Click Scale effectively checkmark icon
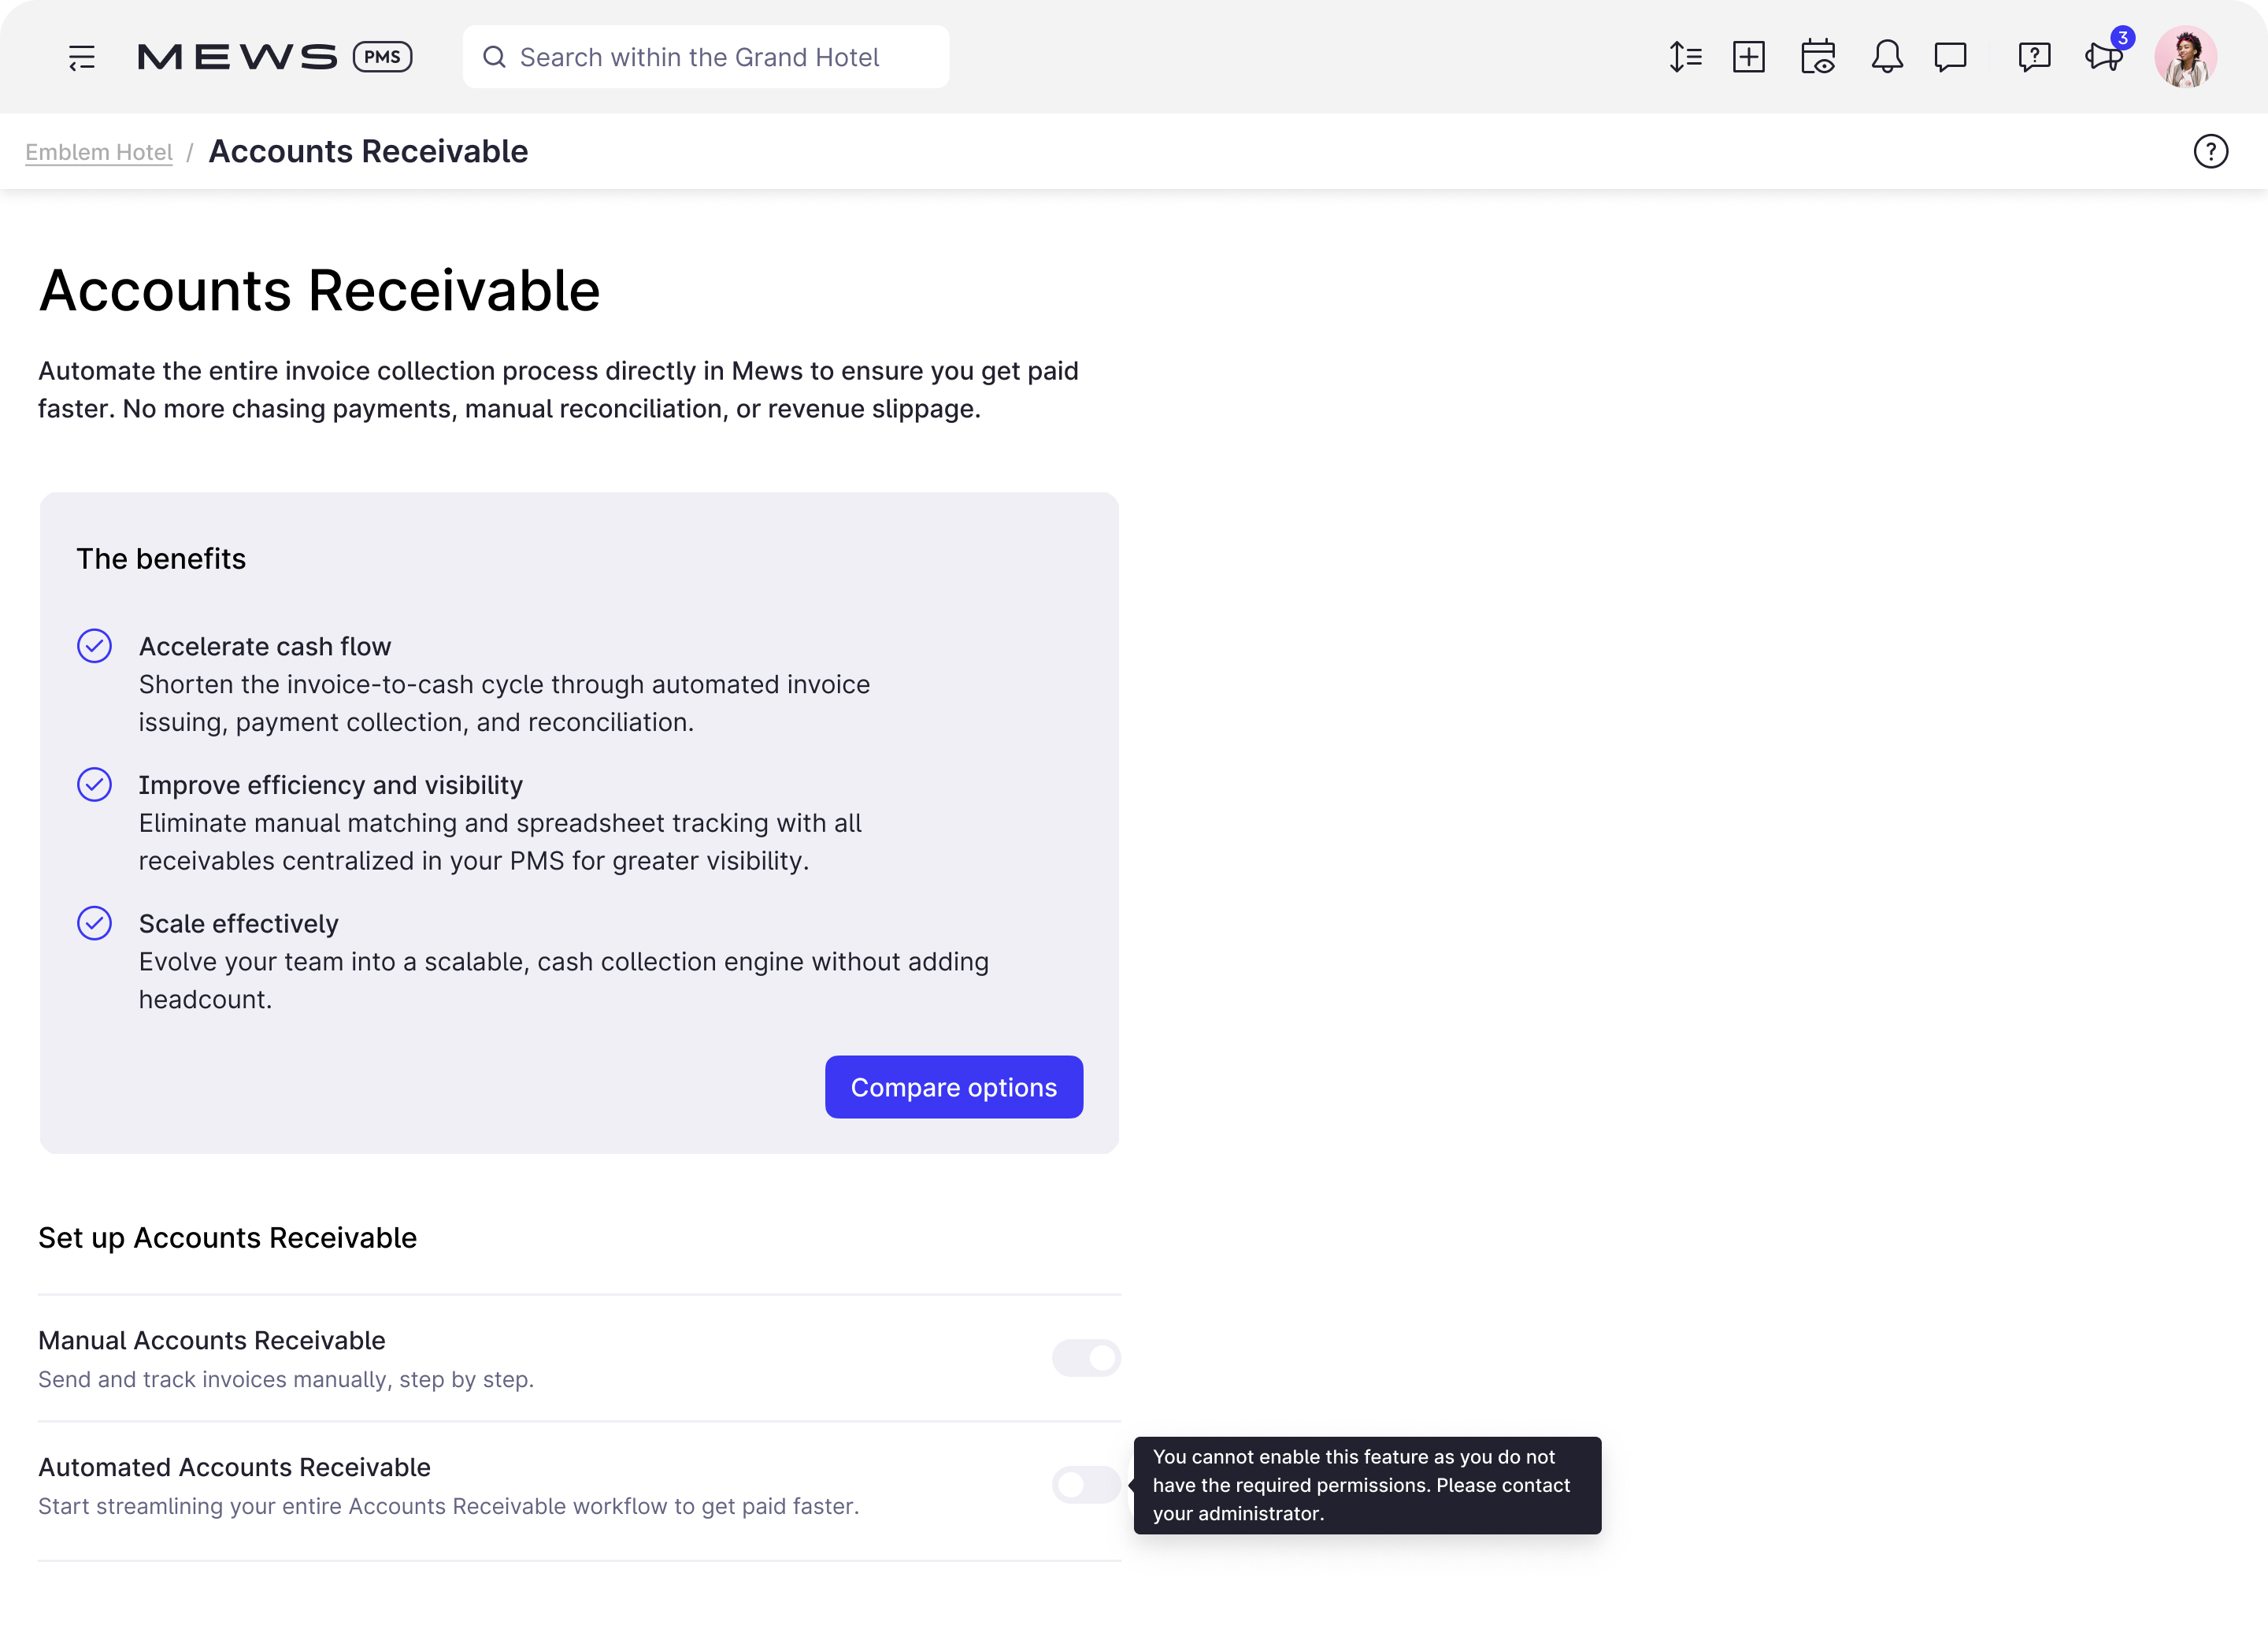Viewport: 2268px width, 1625px height. click(95, 923)
